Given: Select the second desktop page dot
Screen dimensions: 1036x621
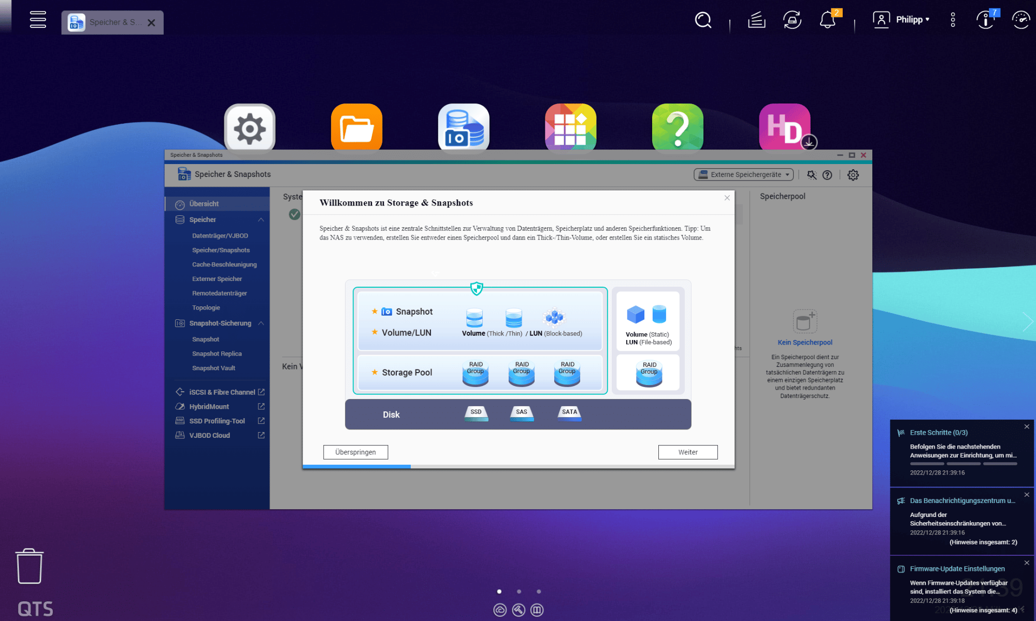Looking at the screenshot, I should tap(519, 592).
